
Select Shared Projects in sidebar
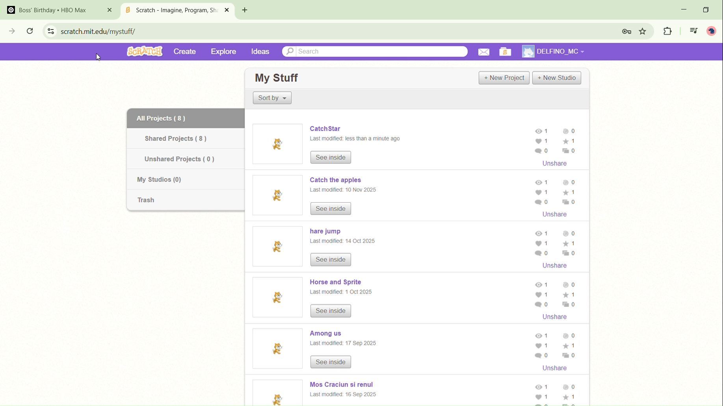(175, 138)
